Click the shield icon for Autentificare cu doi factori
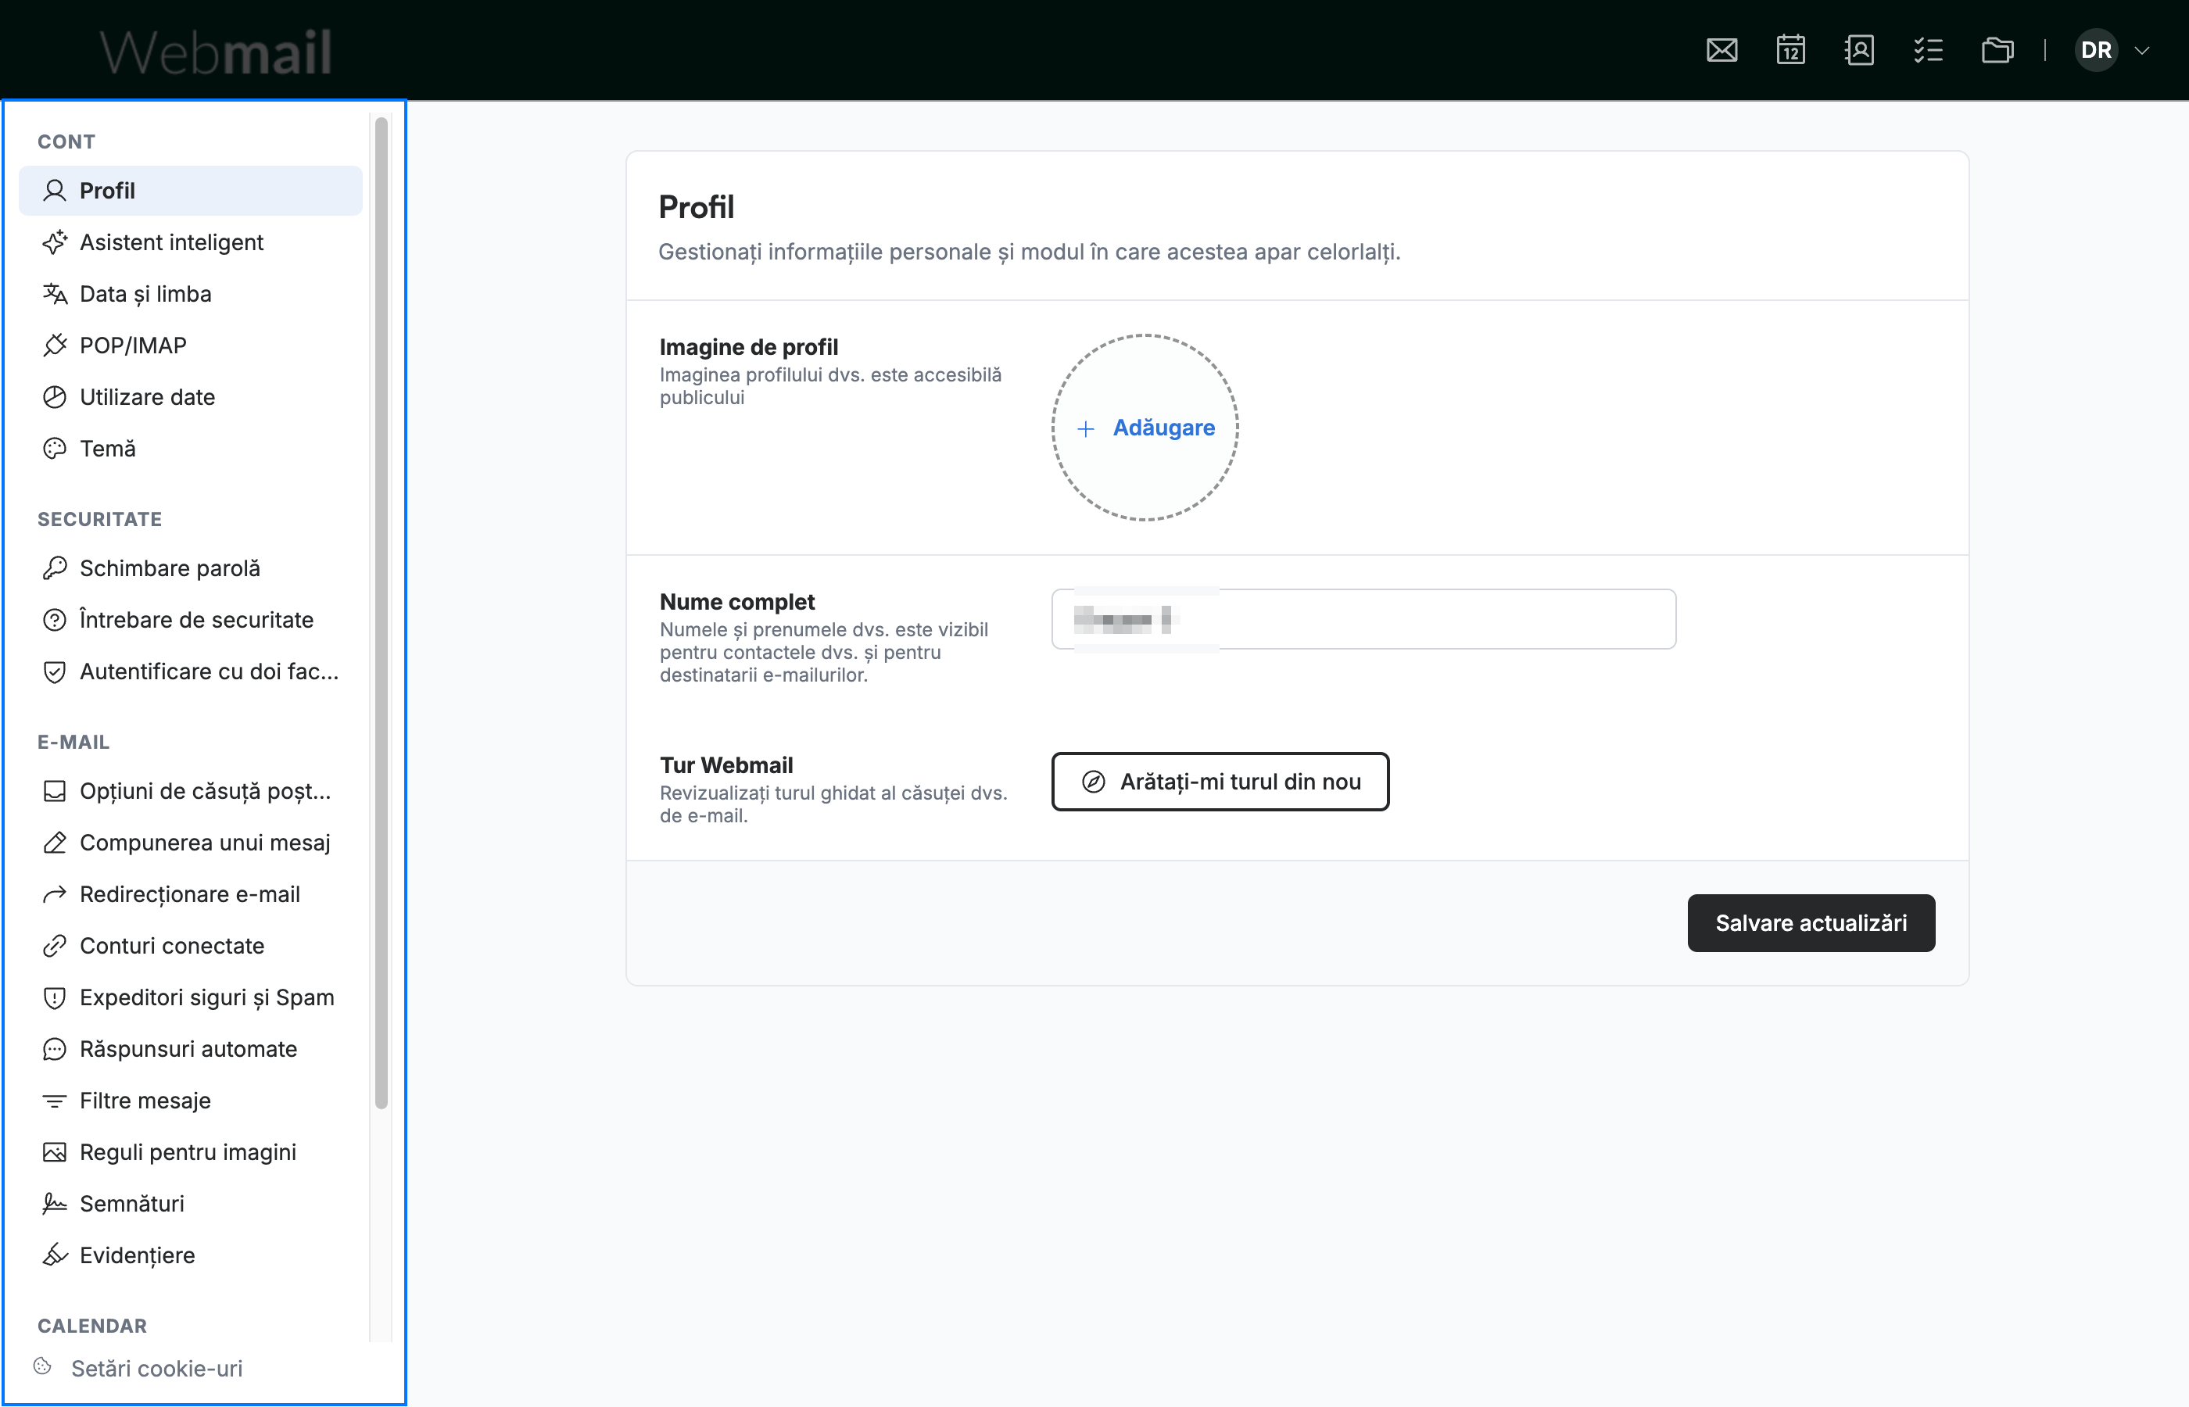 click(55, 671)
